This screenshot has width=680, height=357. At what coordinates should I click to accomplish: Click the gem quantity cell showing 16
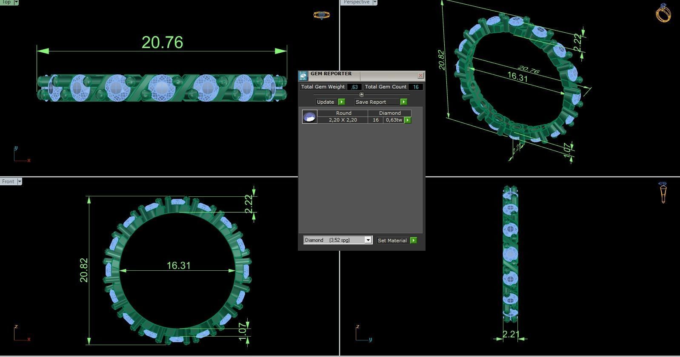coord(376,120)
